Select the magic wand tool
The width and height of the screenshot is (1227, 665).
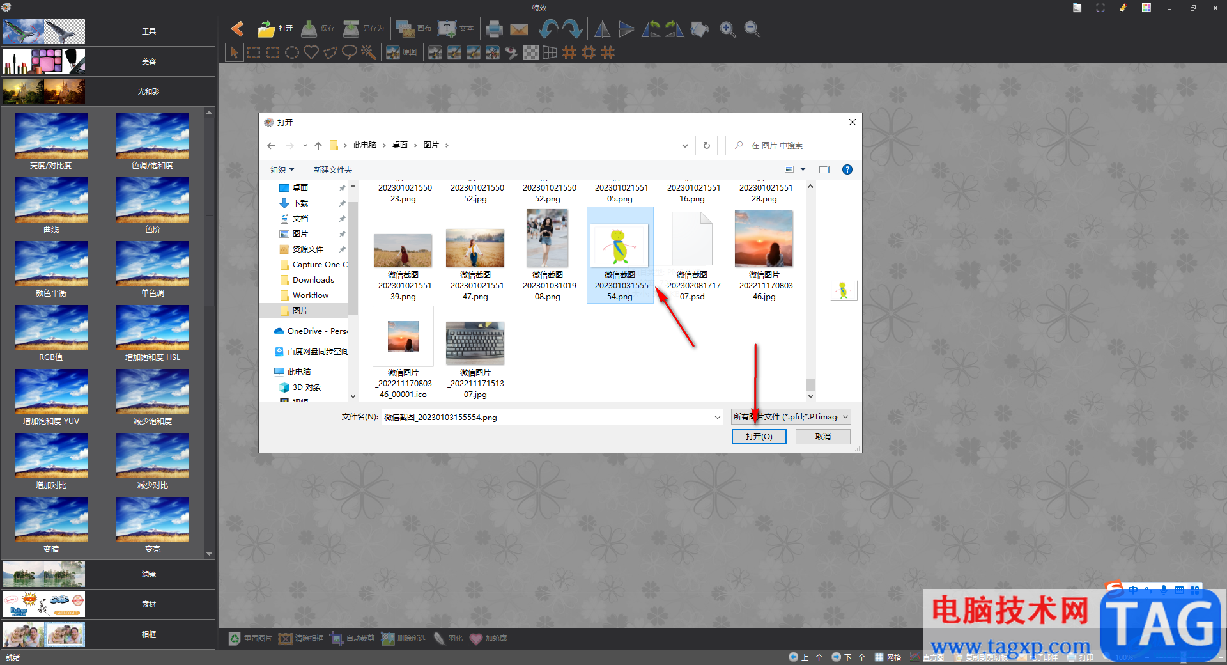[369, 52]
